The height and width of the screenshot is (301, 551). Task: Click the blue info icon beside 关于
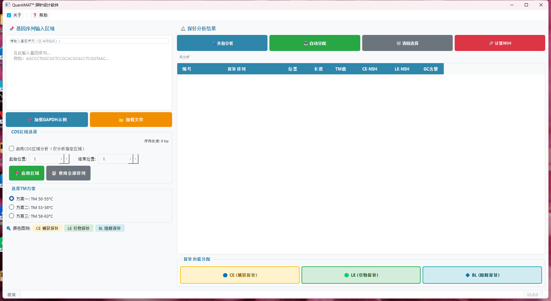click(x=9, y=15)
